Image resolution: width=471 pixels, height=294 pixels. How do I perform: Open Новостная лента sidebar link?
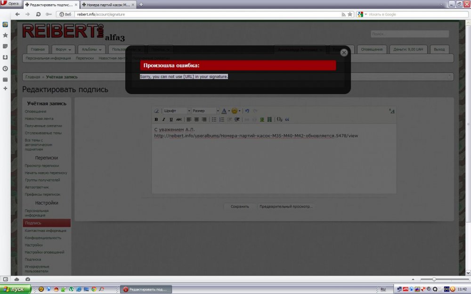coord(39,119)
